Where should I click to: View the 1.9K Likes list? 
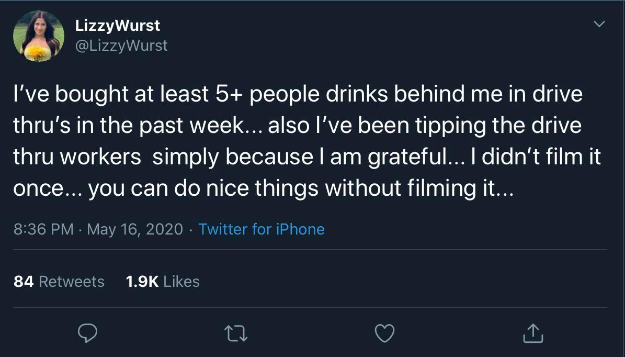(x=163, y=282)
